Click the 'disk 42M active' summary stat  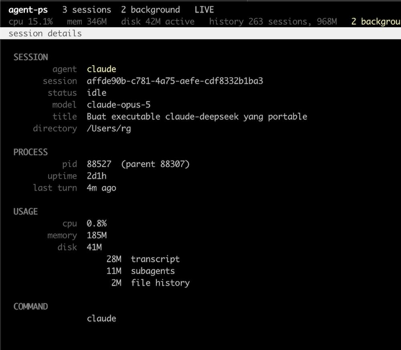pyautogui.click(x=158, y=22)
